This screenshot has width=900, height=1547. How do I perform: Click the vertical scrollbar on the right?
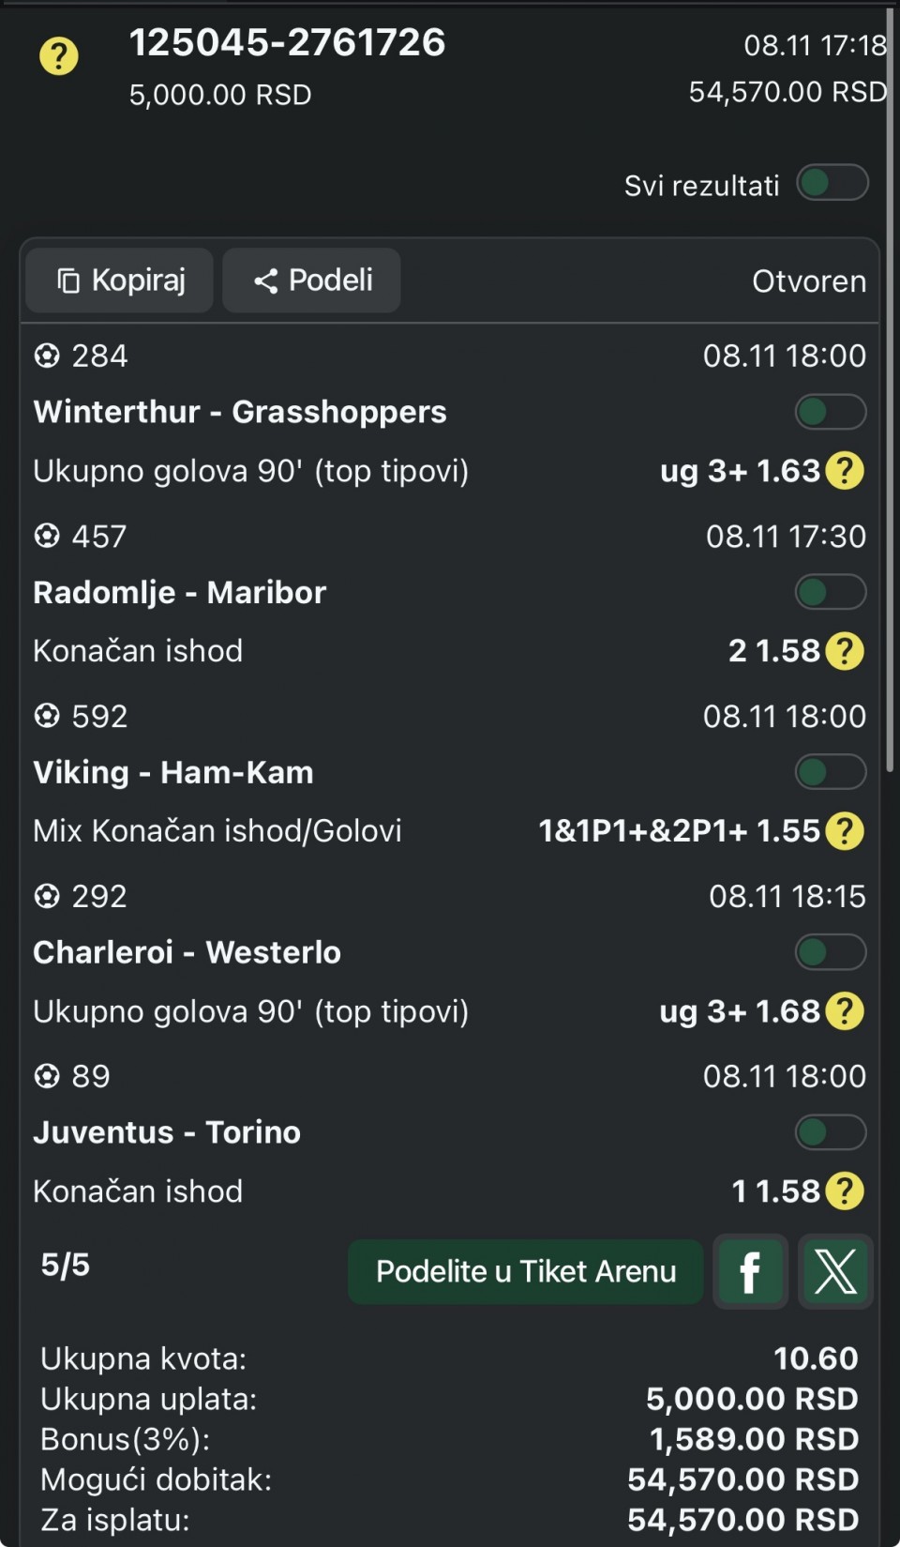point(890,375)
